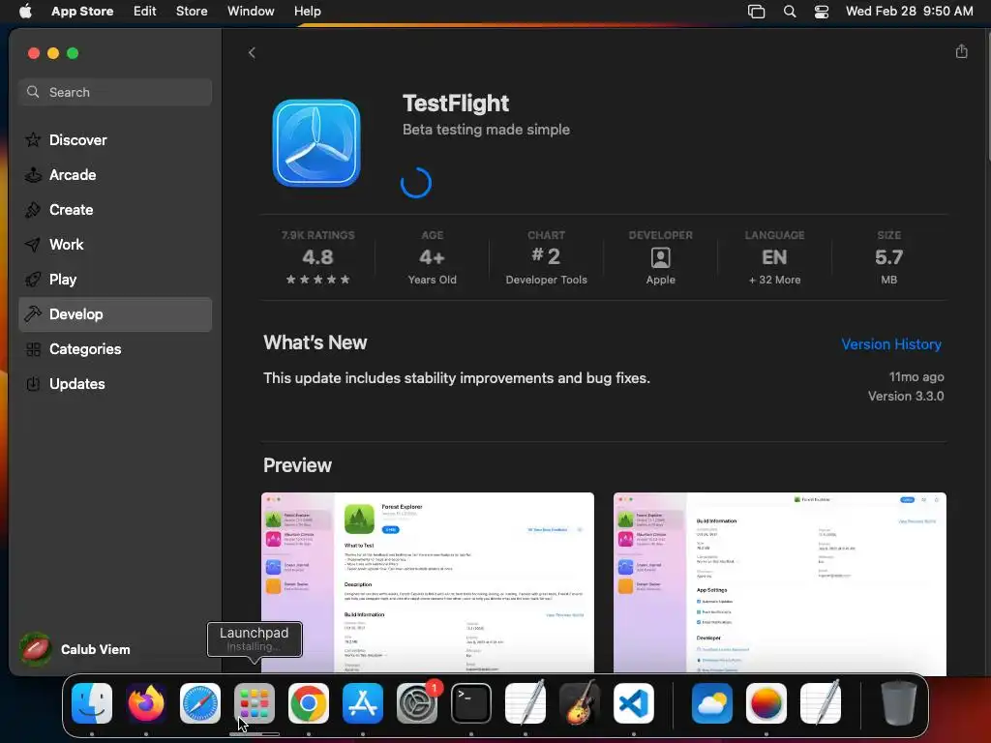Click the date and time display
This screenshot has height=743, width=991.
(910, 11)
